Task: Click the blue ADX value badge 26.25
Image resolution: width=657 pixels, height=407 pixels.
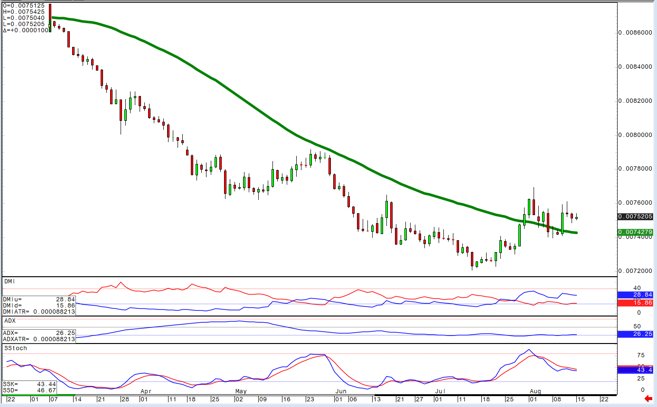Action: click(636, 334)
